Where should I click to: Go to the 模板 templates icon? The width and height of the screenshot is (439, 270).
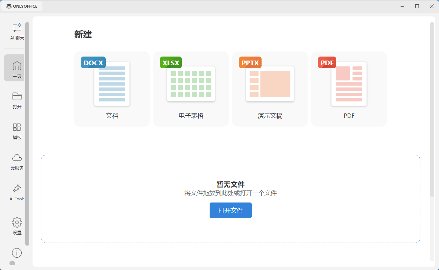pyautogui.click(x=17, y=127)
